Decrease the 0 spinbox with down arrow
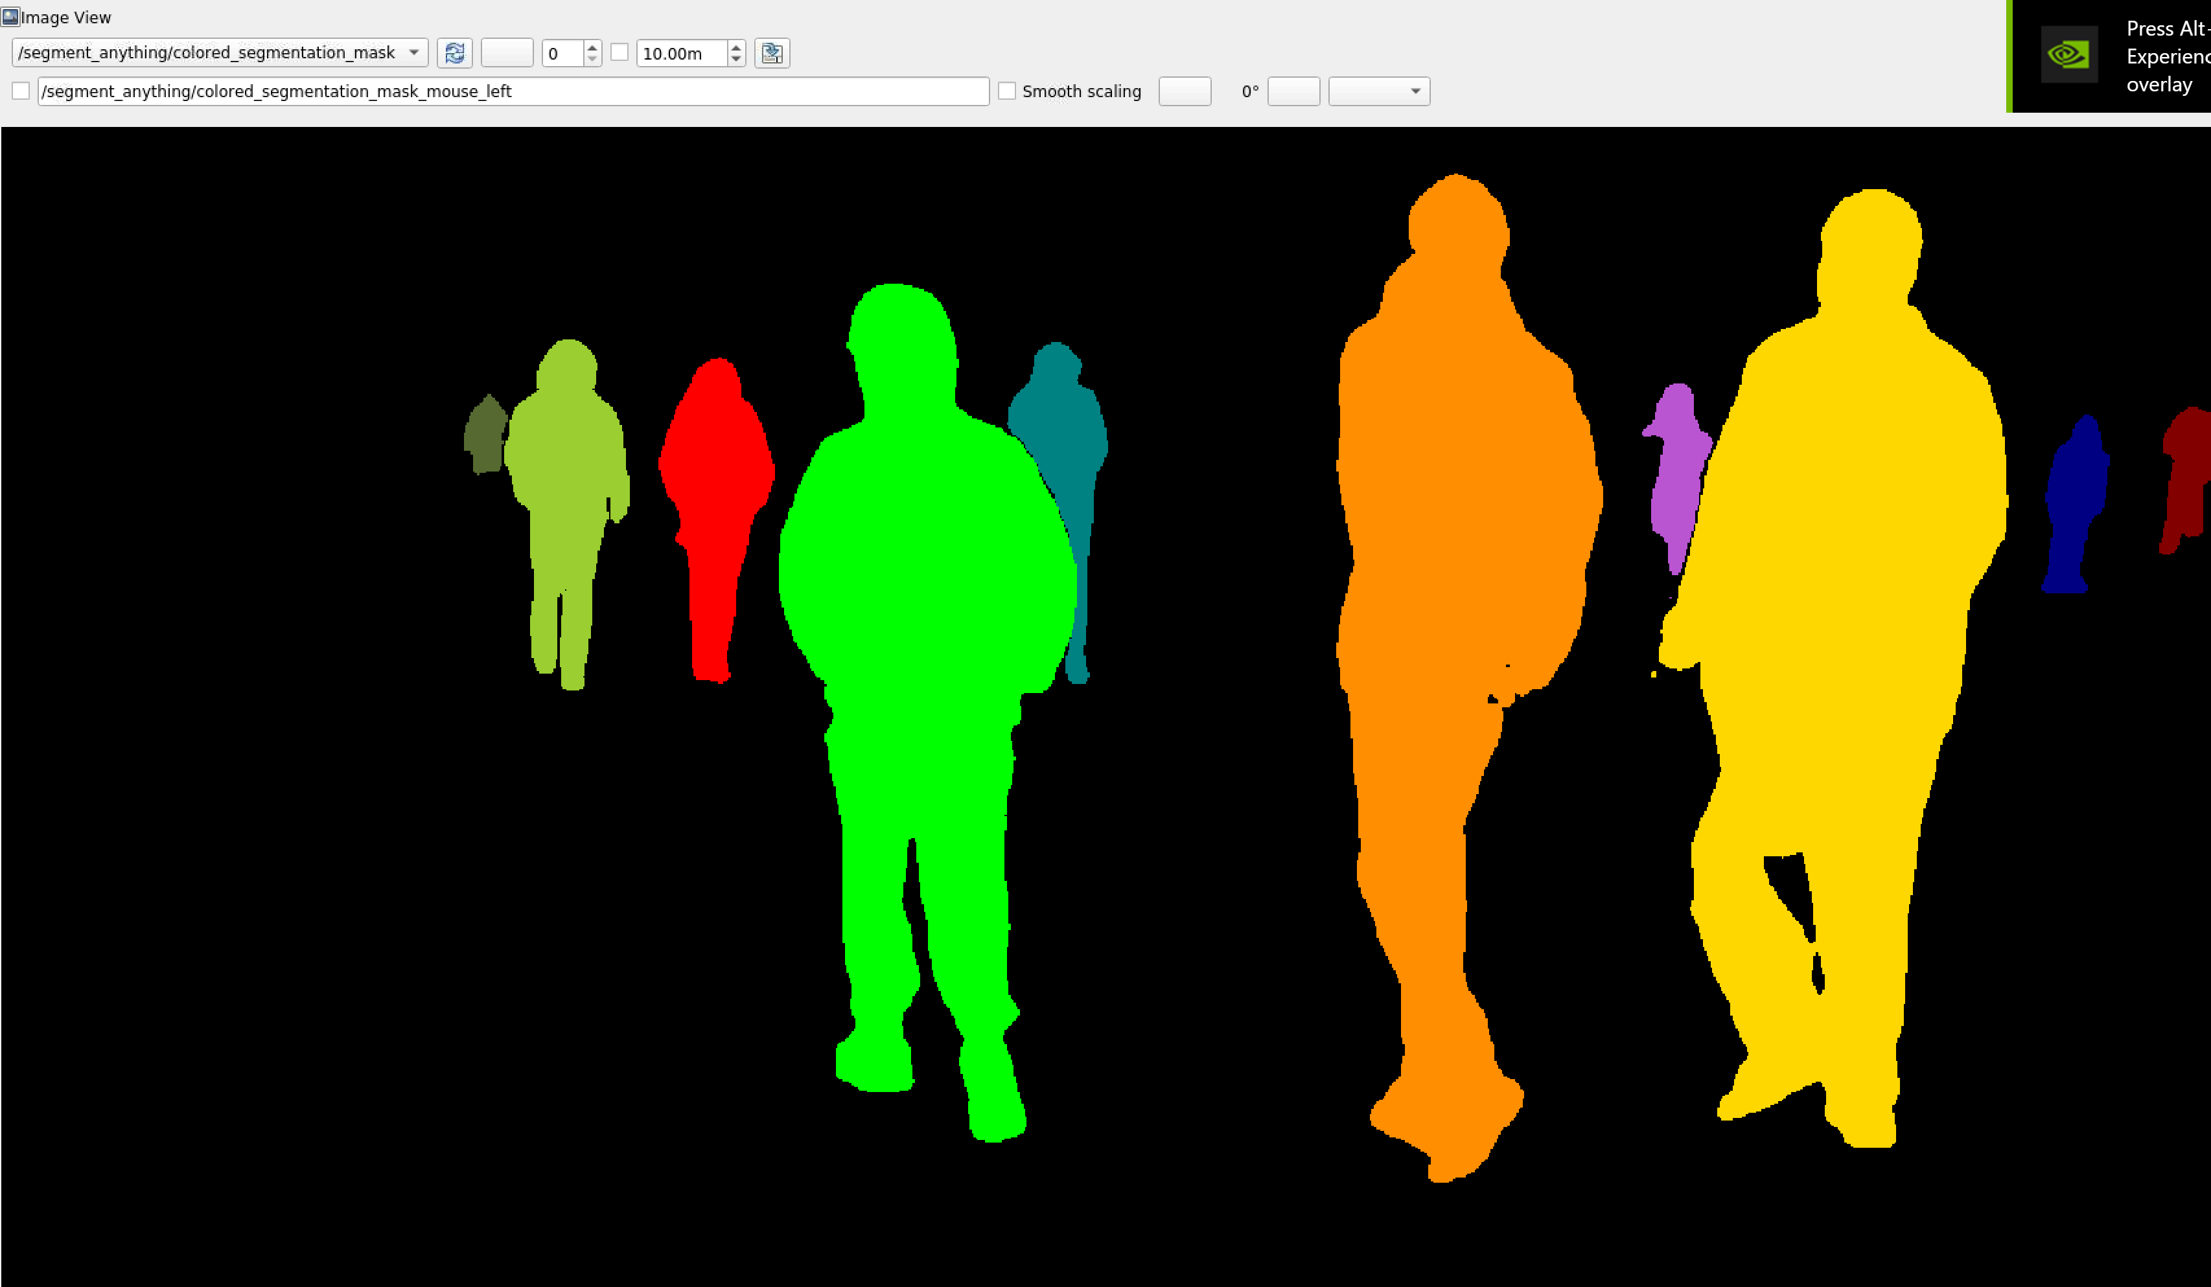This screenshot has height=1287, width=2211. [592, 60]
